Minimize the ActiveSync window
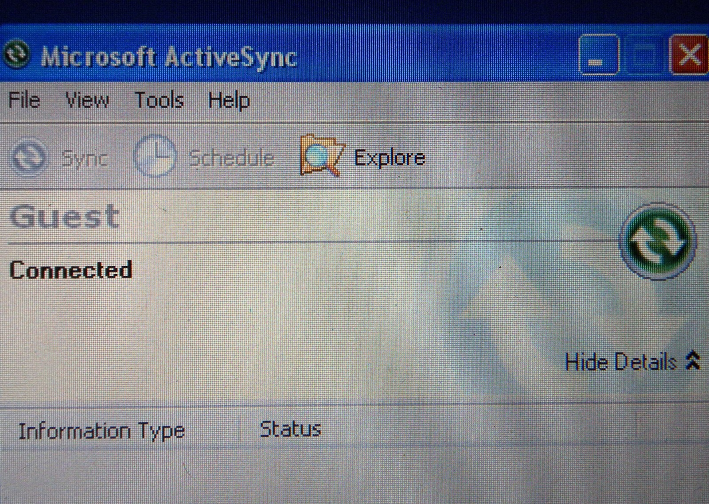709x504 pixels. point(598,55)
